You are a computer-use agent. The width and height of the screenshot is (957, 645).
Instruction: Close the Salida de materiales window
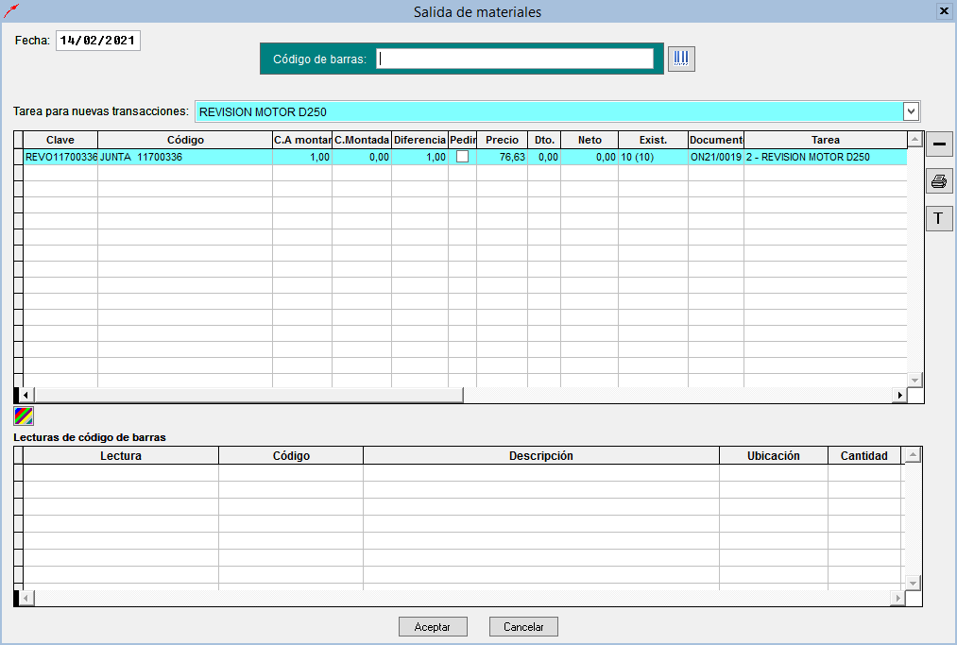click(x=944, y=11)
